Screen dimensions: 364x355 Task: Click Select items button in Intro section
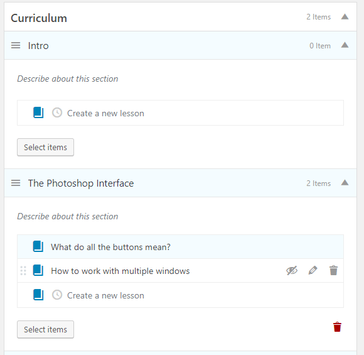(45, 148)
